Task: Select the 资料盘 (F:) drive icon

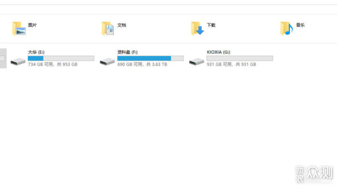Action: click(107, 62)
